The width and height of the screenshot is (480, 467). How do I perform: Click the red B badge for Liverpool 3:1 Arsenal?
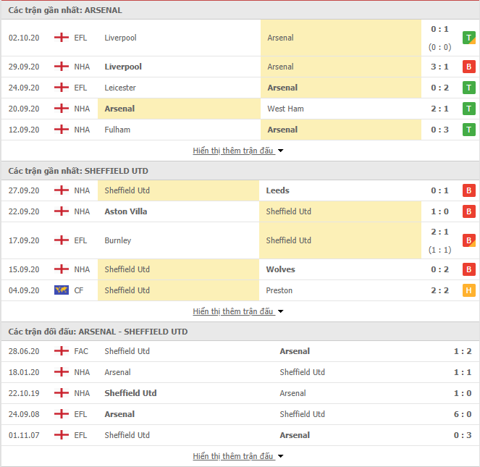(468, 67)
